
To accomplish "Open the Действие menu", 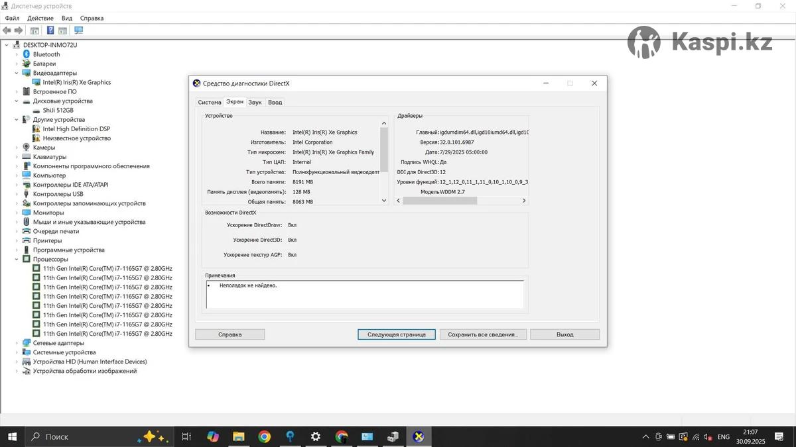I will click(x=40, y=19).
